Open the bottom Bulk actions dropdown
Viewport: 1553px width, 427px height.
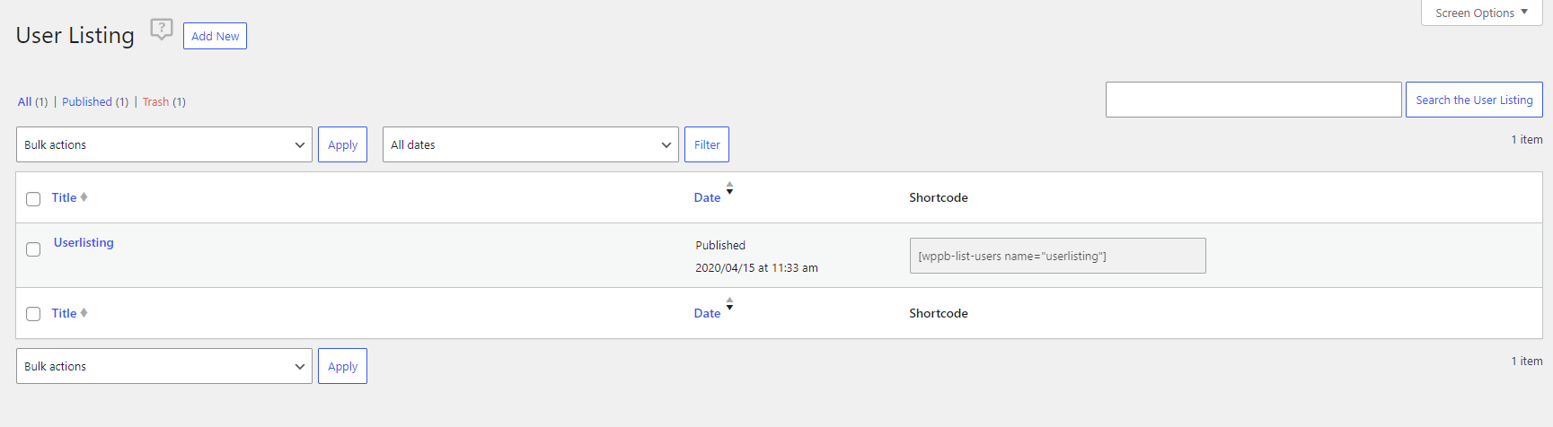click(x=164, y=366)
